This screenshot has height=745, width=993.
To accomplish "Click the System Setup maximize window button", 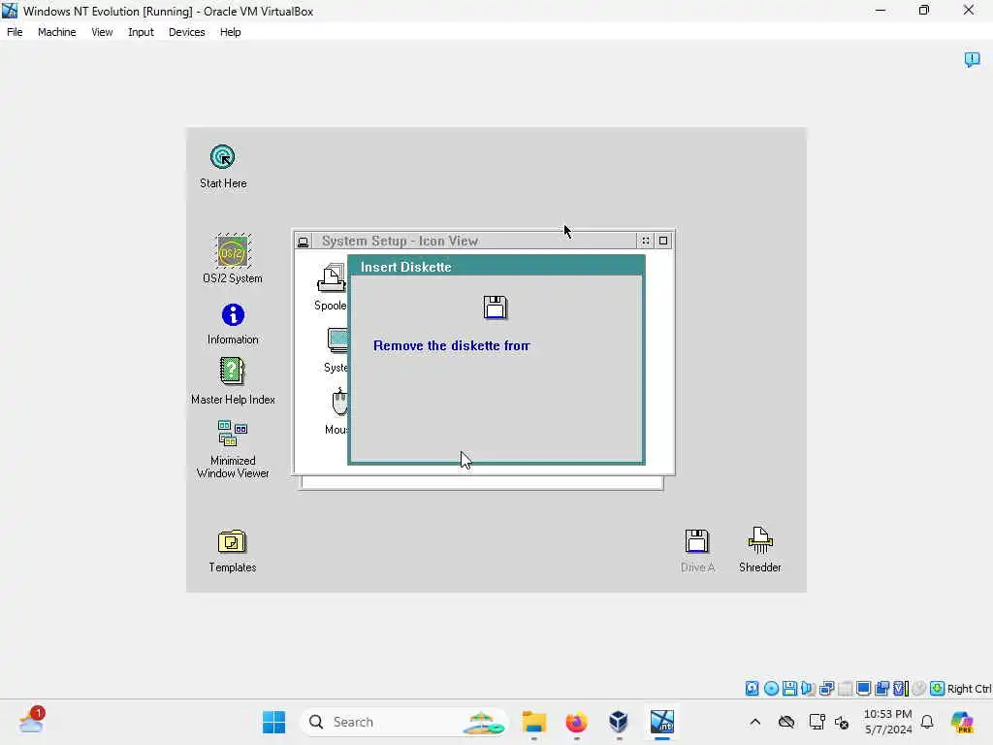I will coord(663,241).
